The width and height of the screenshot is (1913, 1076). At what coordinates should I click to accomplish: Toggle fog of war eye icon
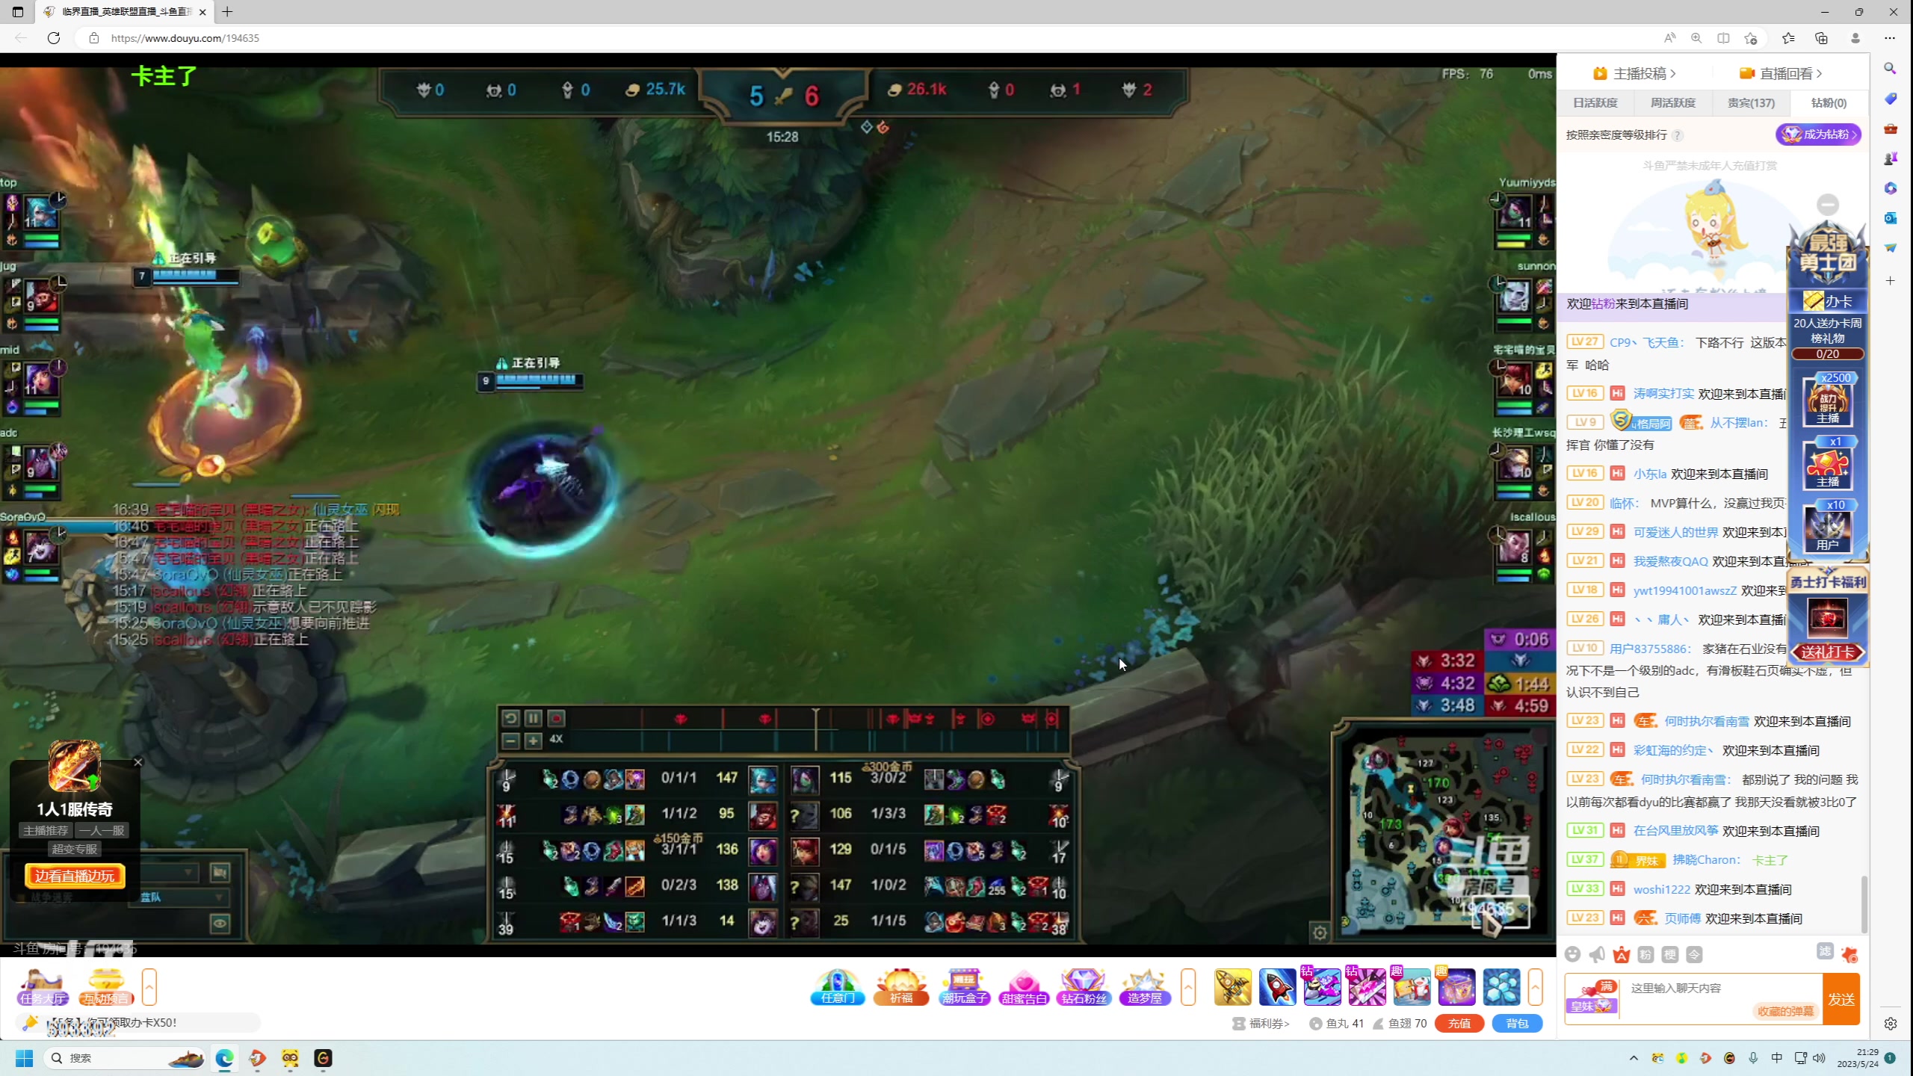coord(220,924)
